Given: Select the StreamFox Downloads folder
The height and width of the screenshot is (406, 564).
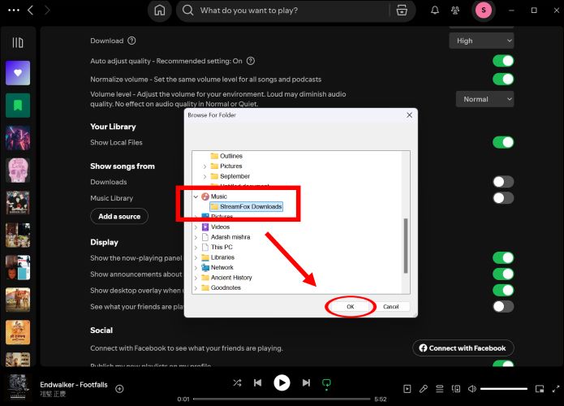Looking at the screenshot, I should click(251, 207).
